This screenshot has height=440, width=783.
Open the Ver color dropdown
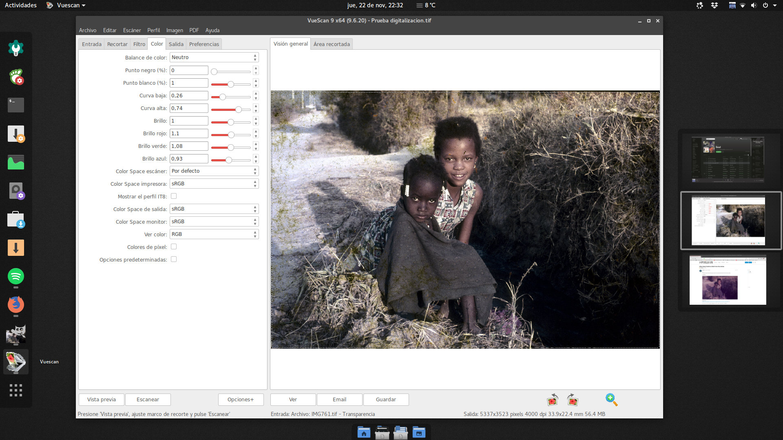[x=214, y=234]
